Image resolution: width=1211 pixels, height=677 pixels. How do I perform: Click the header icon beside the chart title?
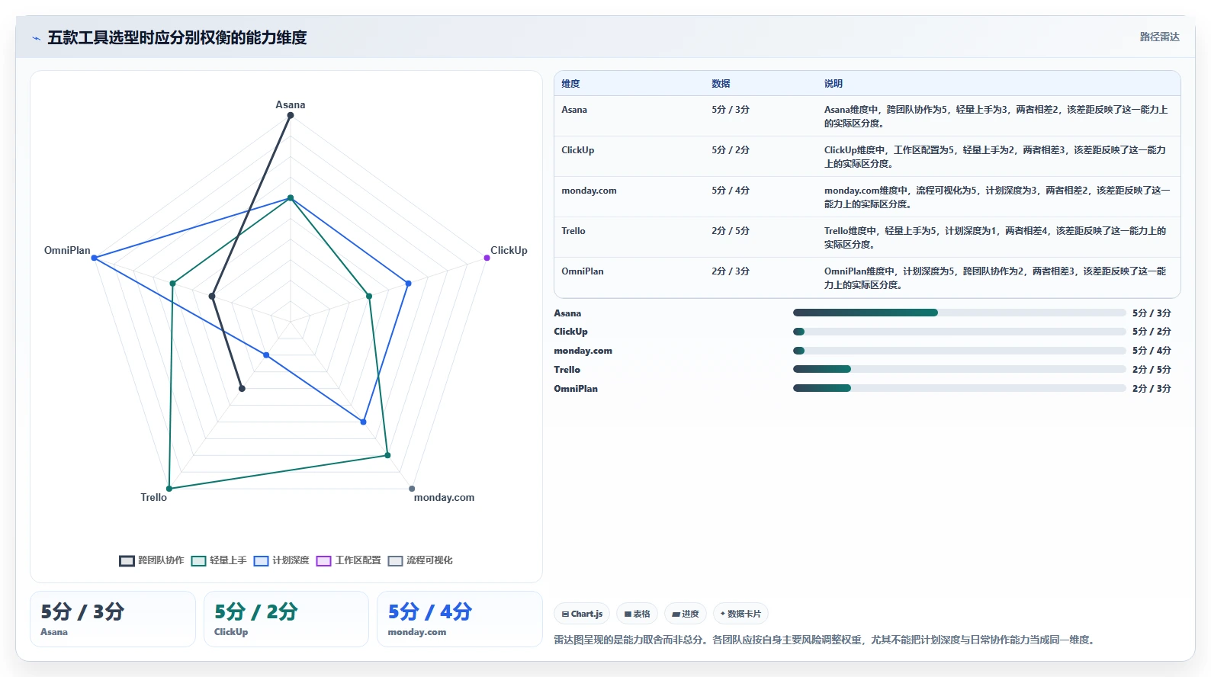point(36,38)
